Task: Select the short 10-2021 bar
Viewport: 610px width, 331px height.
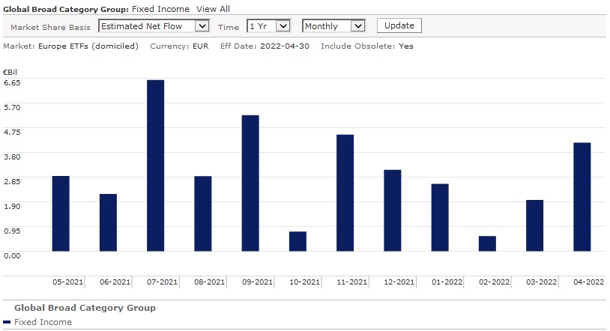Action: click(x=298, y=241)
